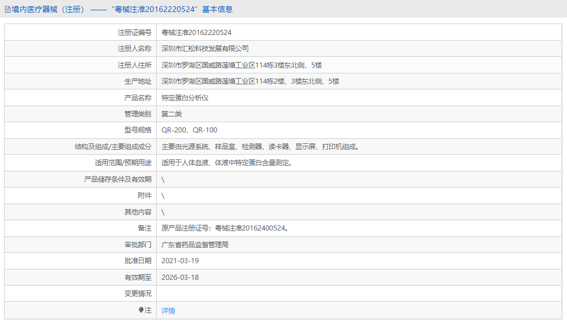Screen dimensions: 567x324
Task: Select model spec QR-200、QR-100
Action: tap(189, 130)
